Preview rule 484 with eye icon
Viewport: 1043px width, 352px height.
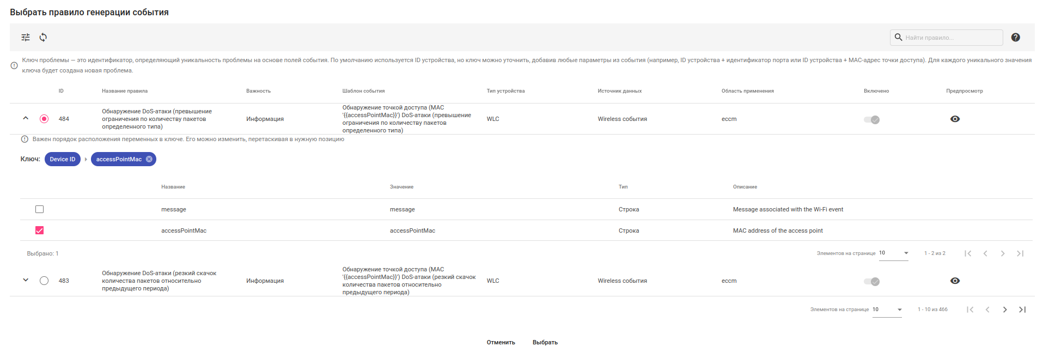tap(955, 119)
